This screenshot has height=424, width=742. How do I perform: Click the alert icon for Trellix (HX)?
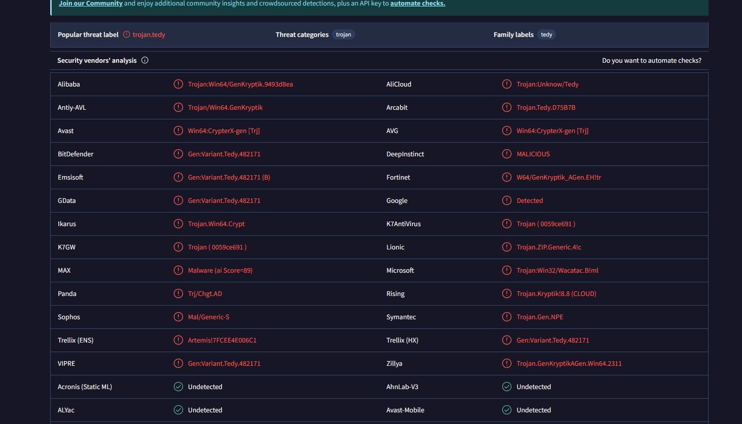507,340
